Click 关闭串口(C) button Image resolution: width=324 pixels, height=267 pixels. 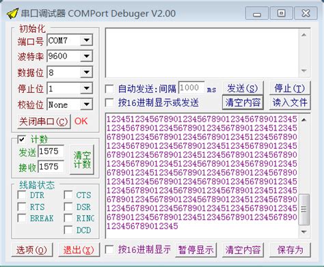[44, 122]
